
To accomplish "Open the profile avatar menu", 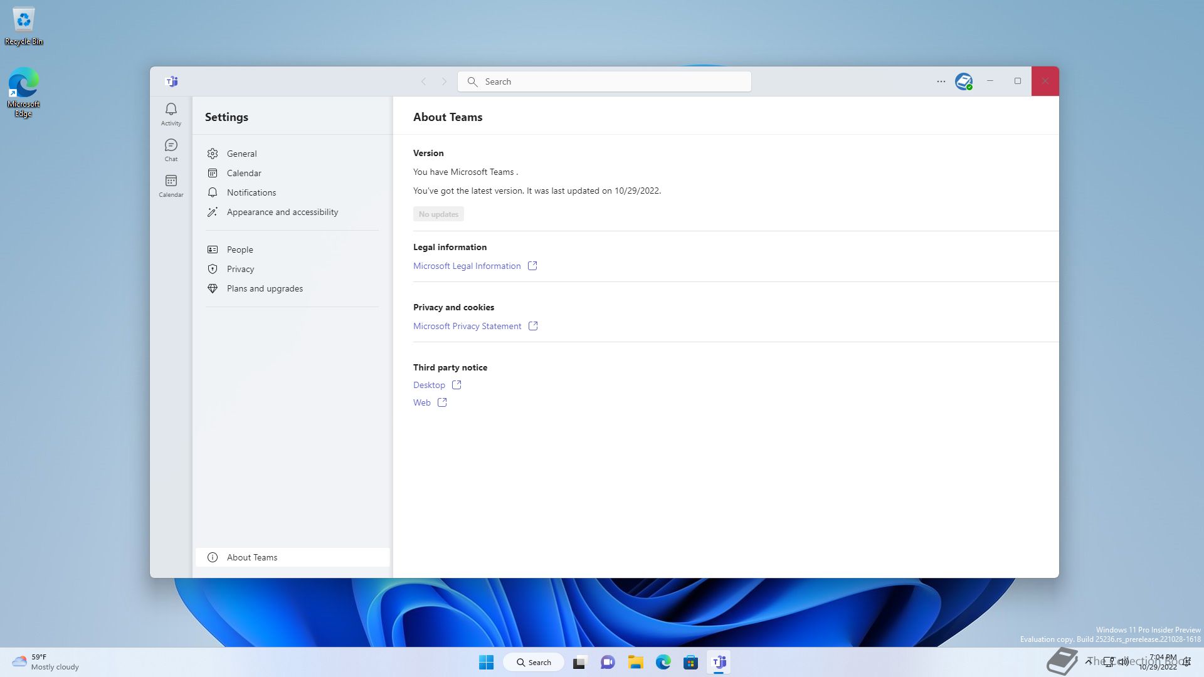I will coord(964,81).
